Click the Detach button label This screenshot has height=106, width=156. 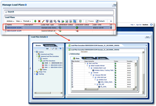(x=102, y=21)
